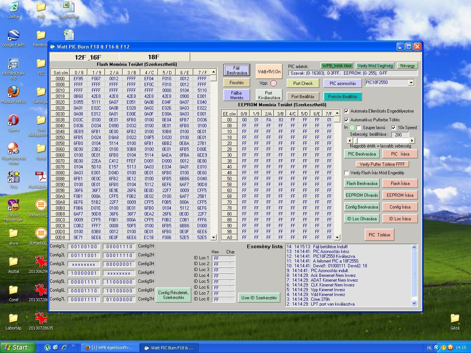The width and height of the screenshot is (471, 353).
Task: Toggle the 10x Speed checkbox
Action: tap(393, 128)
